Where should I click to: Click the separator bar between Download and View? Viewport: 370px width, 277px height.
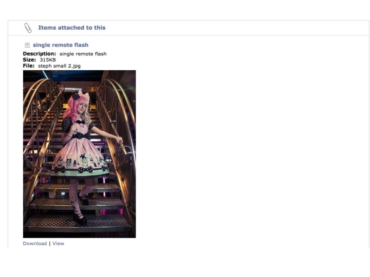point(50,244)
